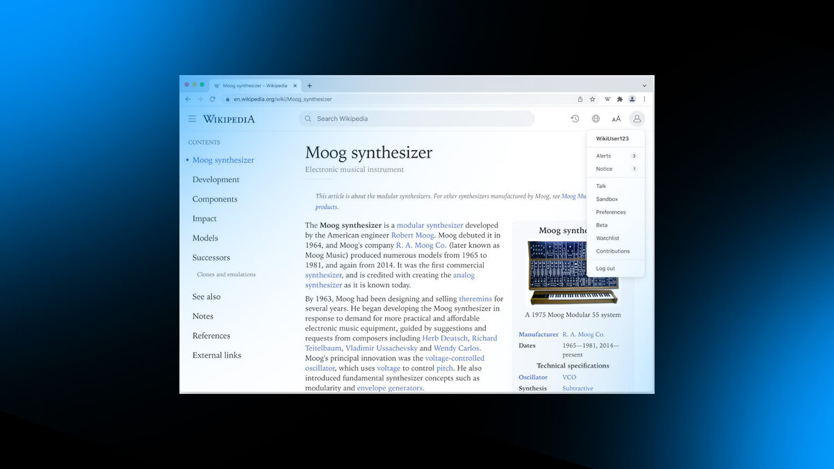Image resolution: width=834 pixels, height=469 pixels.
Task: Follow the envelope generators link
Action: click(x=389, y=388)
